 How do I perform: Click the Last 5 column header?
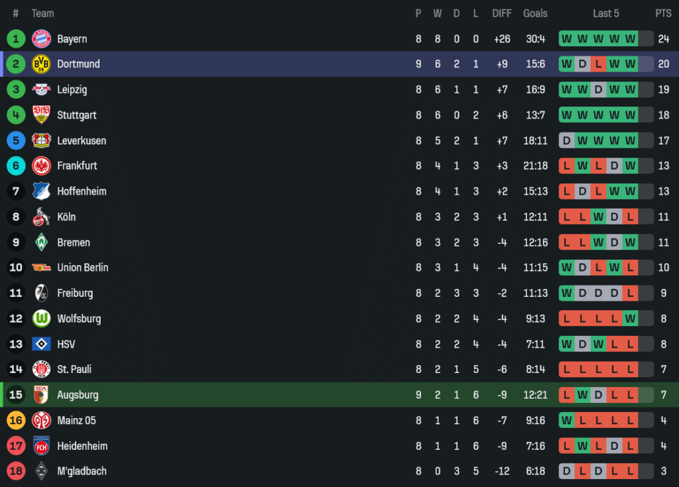pos(606,13)
